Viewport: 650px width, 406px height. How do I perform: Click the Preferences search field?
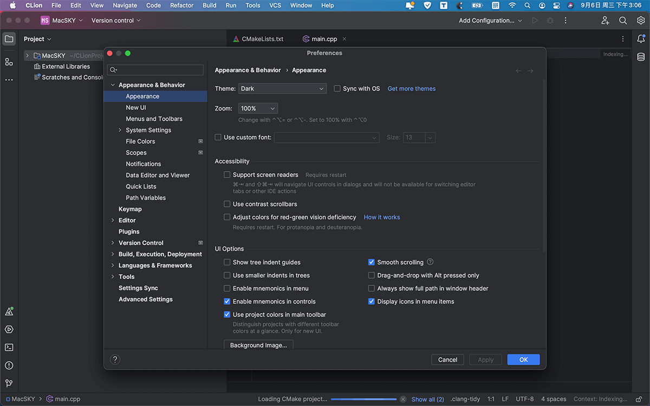[155, 70]
